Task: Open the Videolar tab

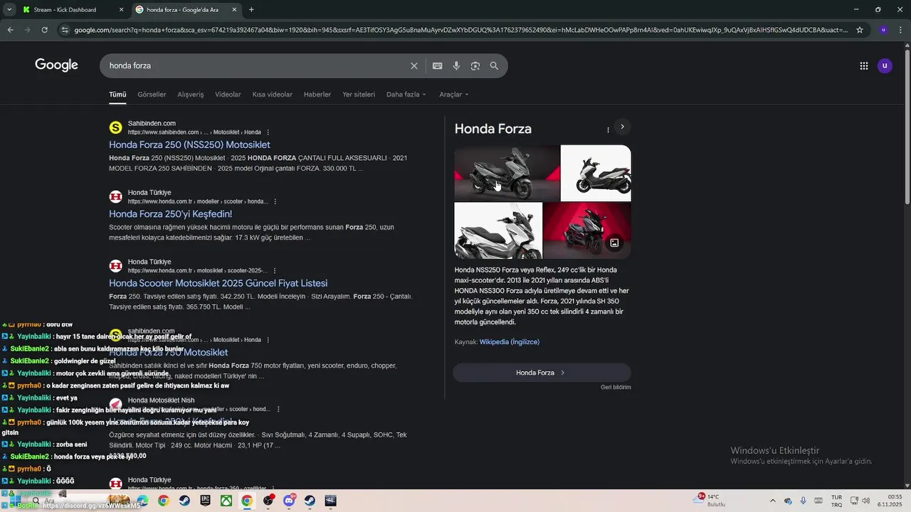Action: pos(228,95)
